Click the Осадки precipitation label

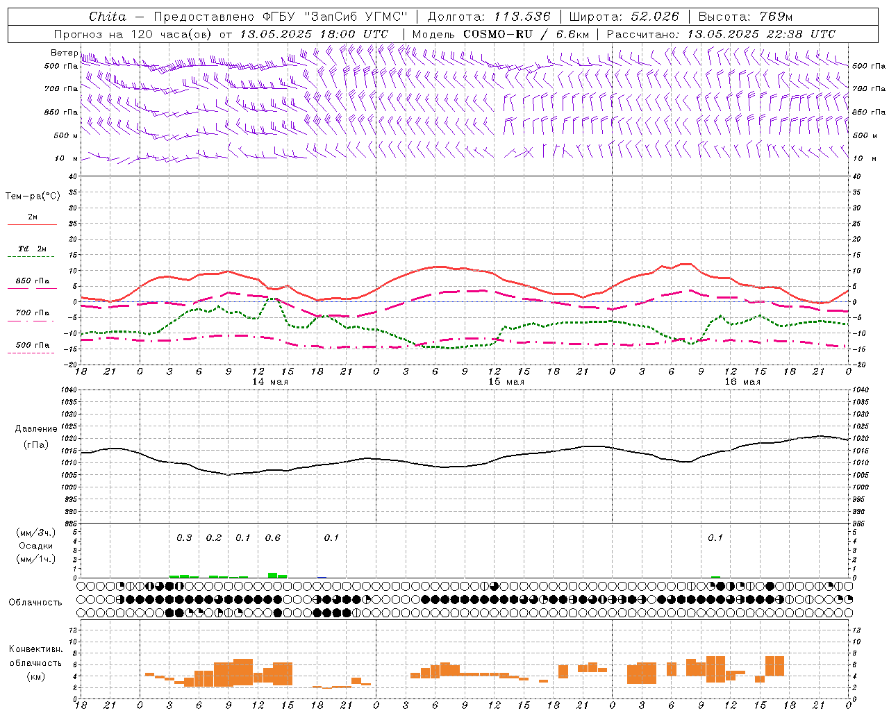pyautogui.click(x=35, y=546)
